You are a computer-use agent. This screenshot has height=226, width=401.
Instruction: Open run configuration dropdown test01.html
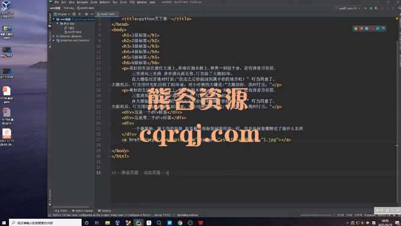(x=349, y=8)
